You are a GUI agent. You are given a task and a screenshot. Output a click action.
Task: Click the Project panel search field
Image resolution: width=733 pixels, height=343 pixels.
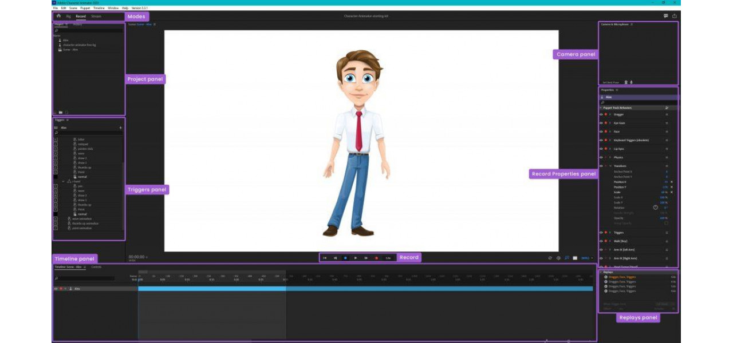click(x=88, y=30)
